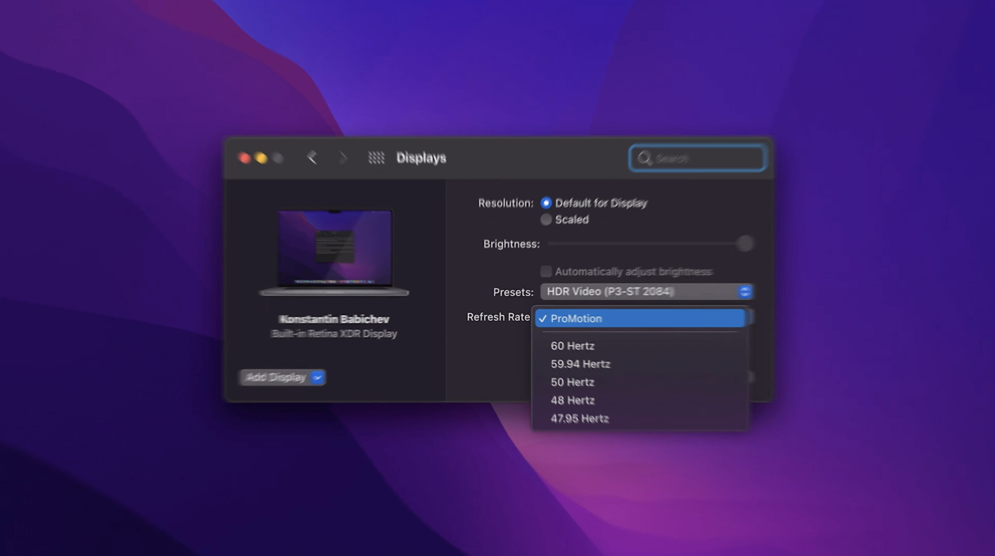The image size is (995, 556).
Task: Click the Brightness slider knob
Action: (x=745, y=244)
